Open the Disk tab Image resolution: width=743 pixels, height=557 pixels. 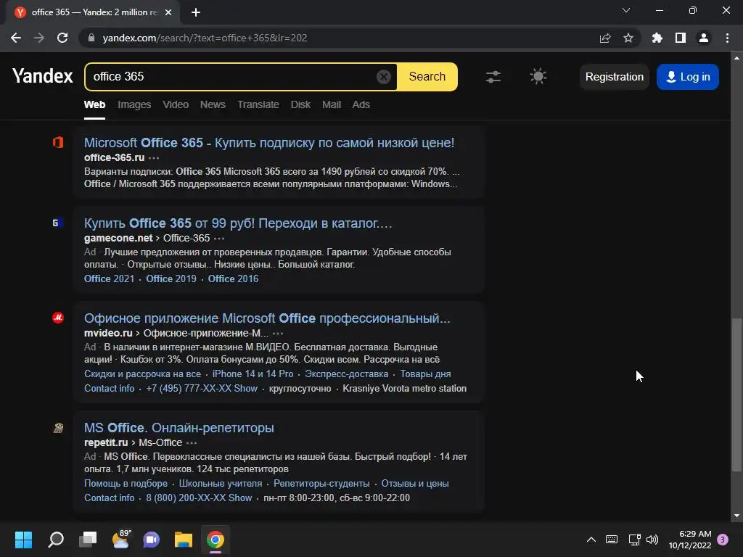pyautogui.click(x=300, y=104)
